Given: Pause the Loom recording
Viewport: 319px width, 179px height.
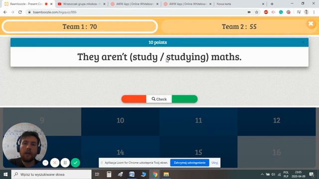Looking at the screenshot, I should pos(65,163).
